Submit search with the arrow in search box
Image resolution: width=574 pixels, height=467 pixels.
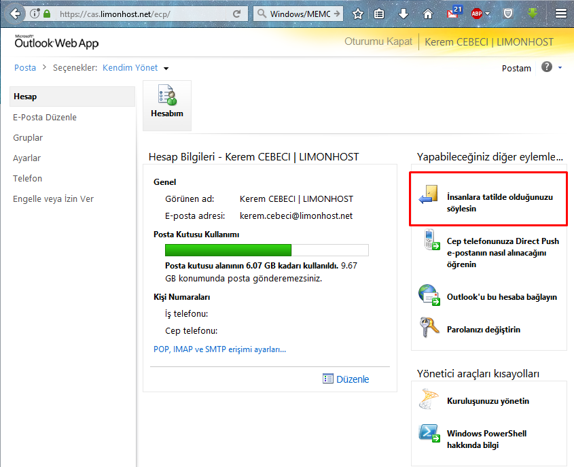(x=337, y=14)
